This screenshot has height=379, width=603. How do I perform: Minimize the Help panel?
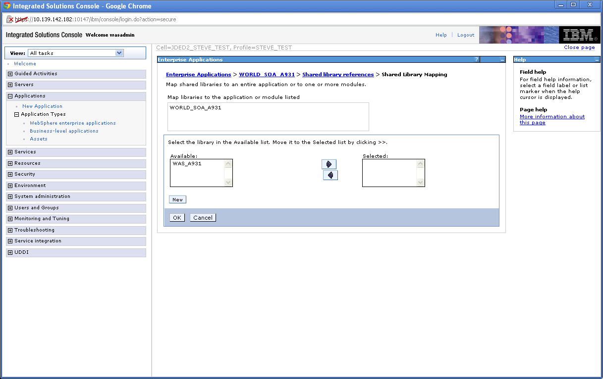[597, 60]
